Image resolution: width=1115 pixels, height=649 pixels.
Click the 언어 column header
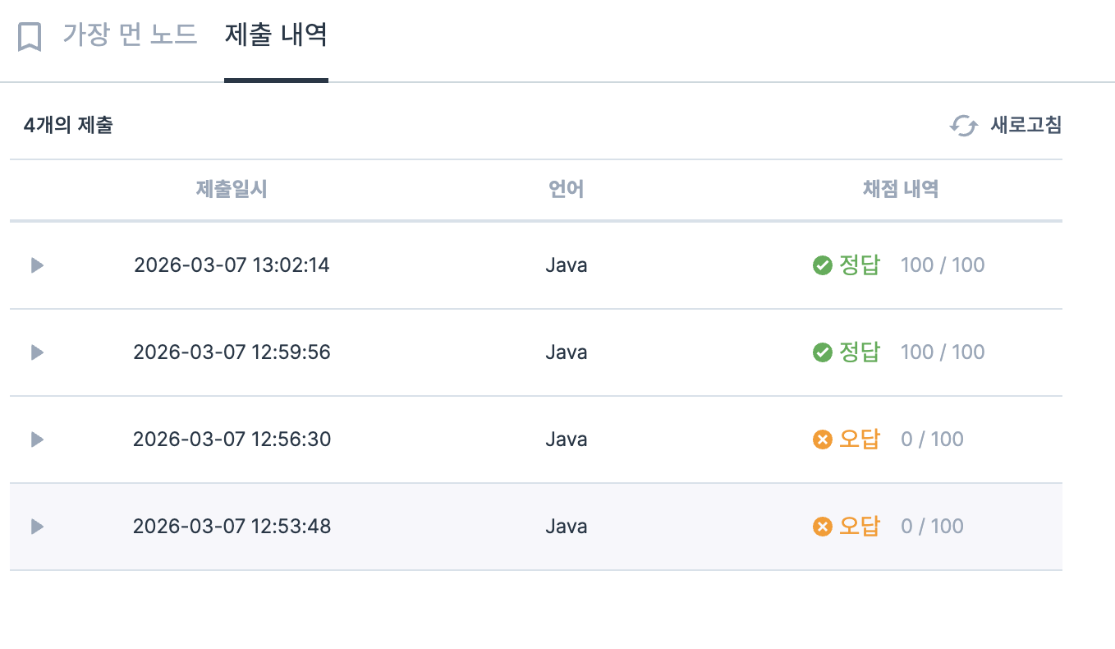coord(567,189)
